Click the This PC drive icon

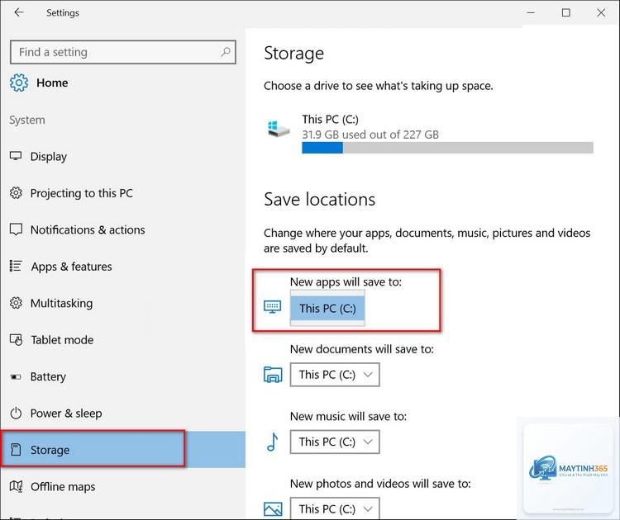pyautogui.click(x=279, y=129)
